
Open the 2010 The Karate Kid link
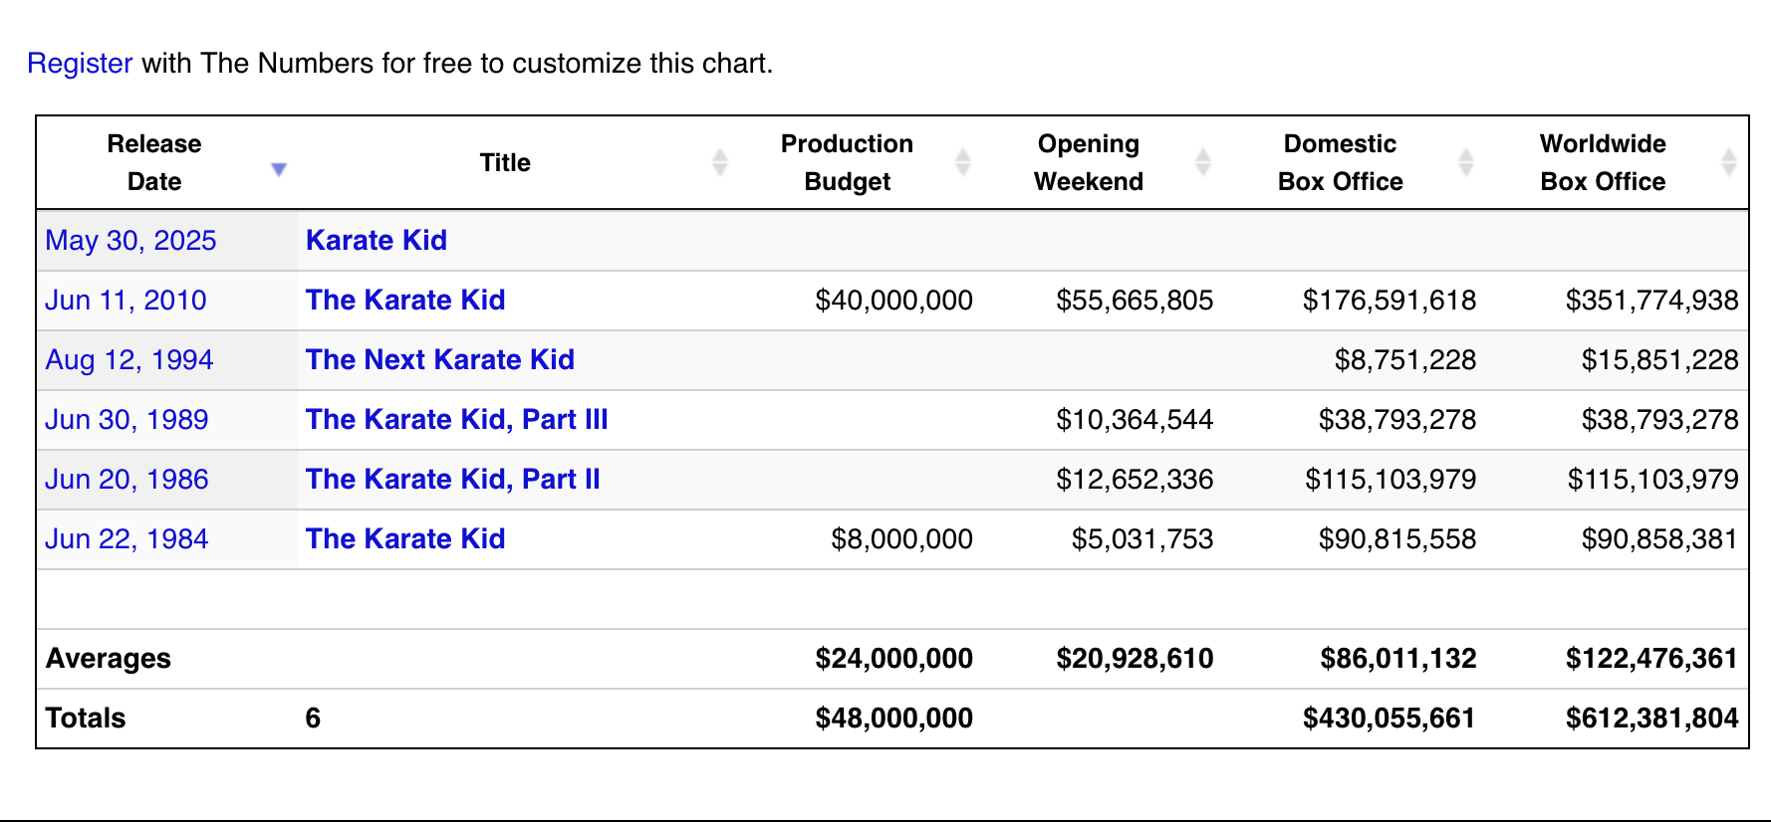click(x=405, y=301)
